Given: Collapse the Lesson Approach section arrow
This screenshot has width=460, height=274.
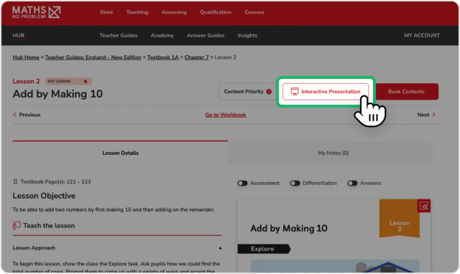Looking at the screenshot, I should coord(220,248).
